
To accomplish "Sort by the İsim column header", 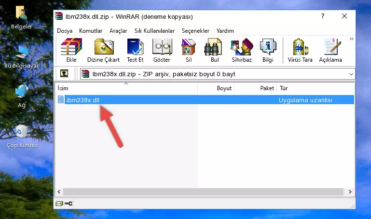I will 126,88.
